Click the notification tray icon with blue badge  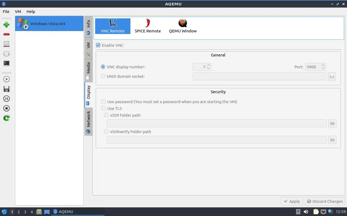(330, 212)
